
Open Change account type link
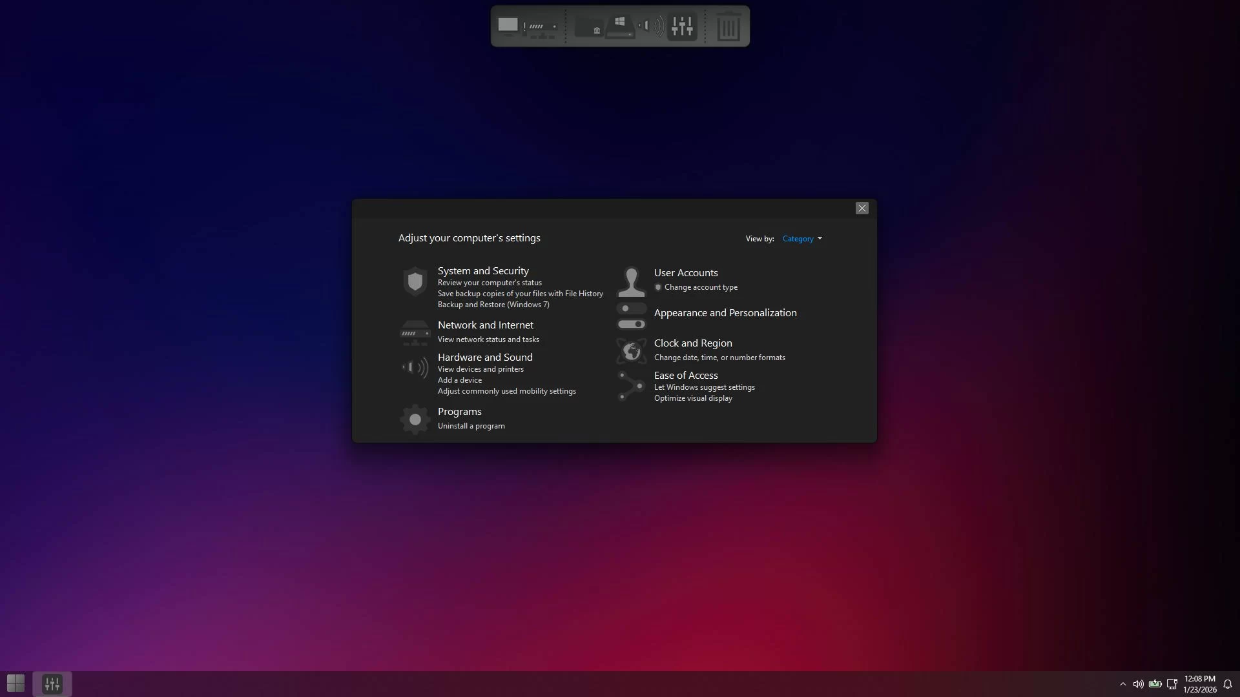(701, 287)
